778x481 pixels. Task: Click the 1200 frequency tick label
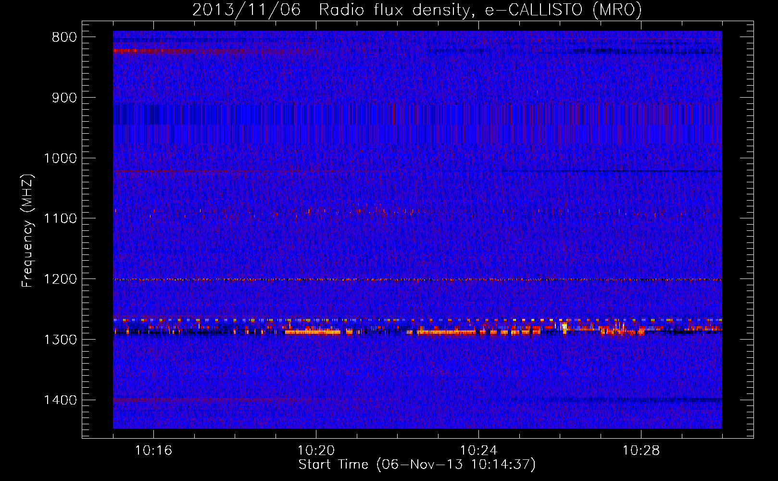pos(60,279)
